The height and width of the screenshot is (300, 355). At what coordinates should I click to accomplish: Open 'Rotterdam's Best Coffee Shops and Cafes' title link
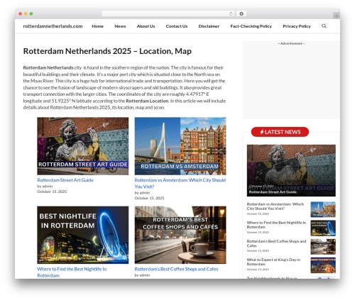[176, 269]
